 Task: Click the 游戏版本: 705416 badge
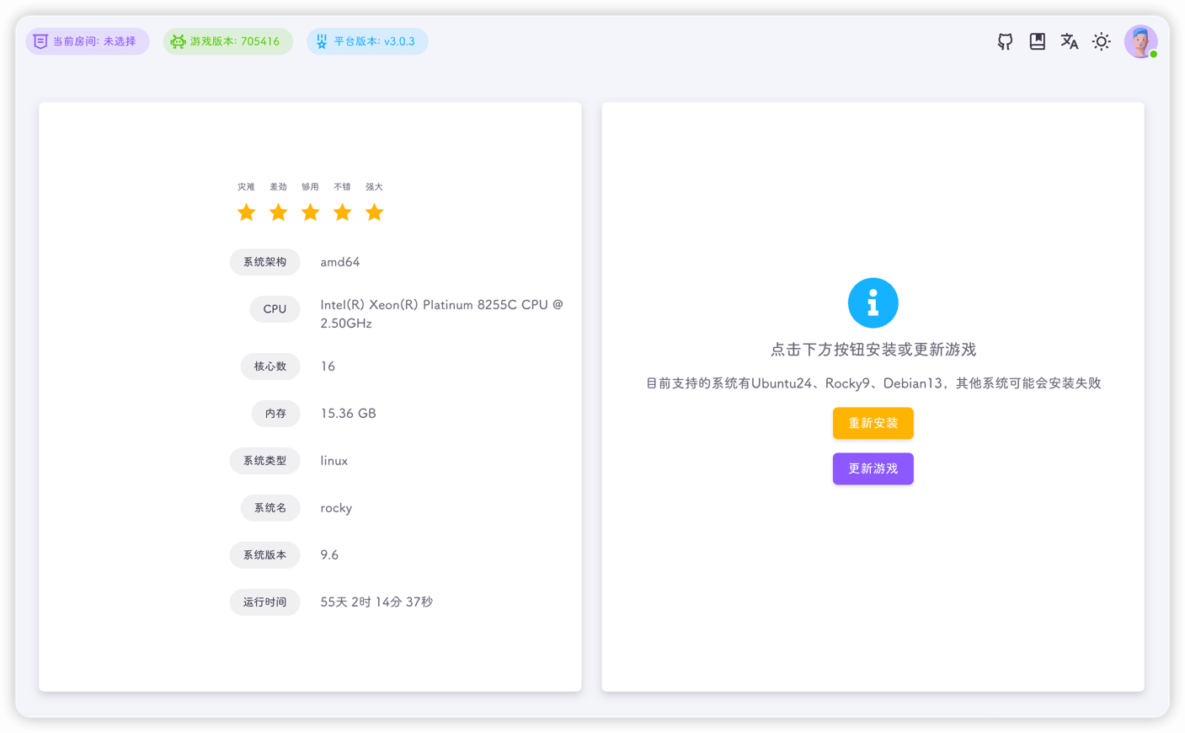227,40
